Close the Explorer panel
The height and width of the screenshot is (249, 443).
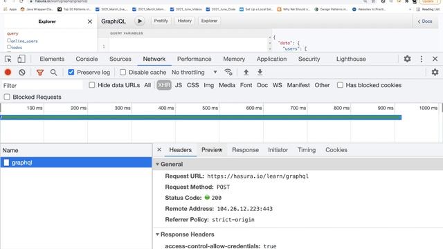tap(90, 21)
